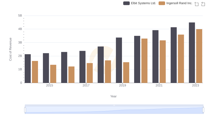The height and width of the screenshot is (120, 208).
Task: Click the Year axis title
Action: point(113,96)
